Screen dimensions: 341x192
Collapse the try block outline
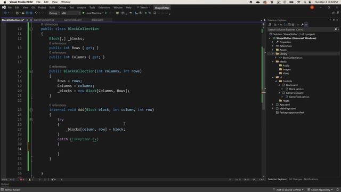pyautogui.click(x=31, y=119)
